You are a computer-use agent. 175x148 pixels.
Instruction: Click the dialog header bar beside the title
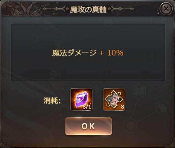click(145, 10)
